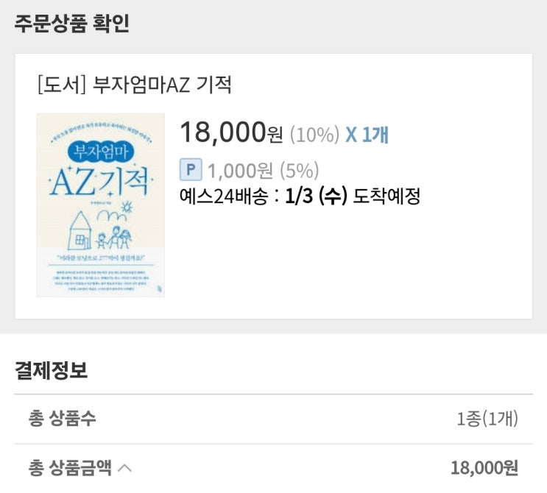Select the 총 상품수 row label
This screenshot has height=493, width=547.
(62, 419)
